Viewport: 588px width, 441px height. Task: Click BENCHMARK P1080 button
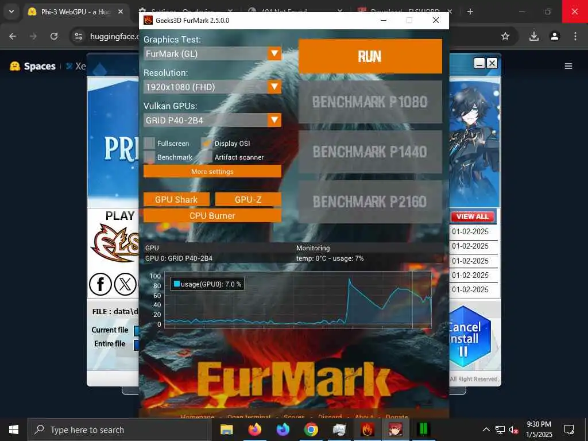(370, 102)
